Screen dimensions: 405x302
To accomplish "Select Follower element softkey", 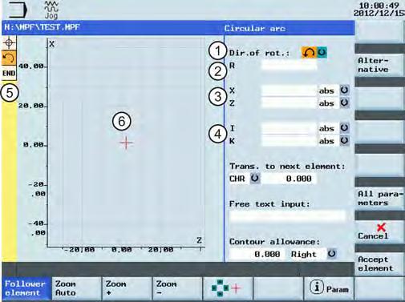I will tap(26, 288).
